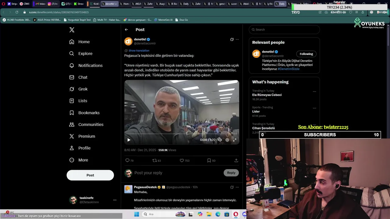Open the Lider trending topic

[256, 112]
